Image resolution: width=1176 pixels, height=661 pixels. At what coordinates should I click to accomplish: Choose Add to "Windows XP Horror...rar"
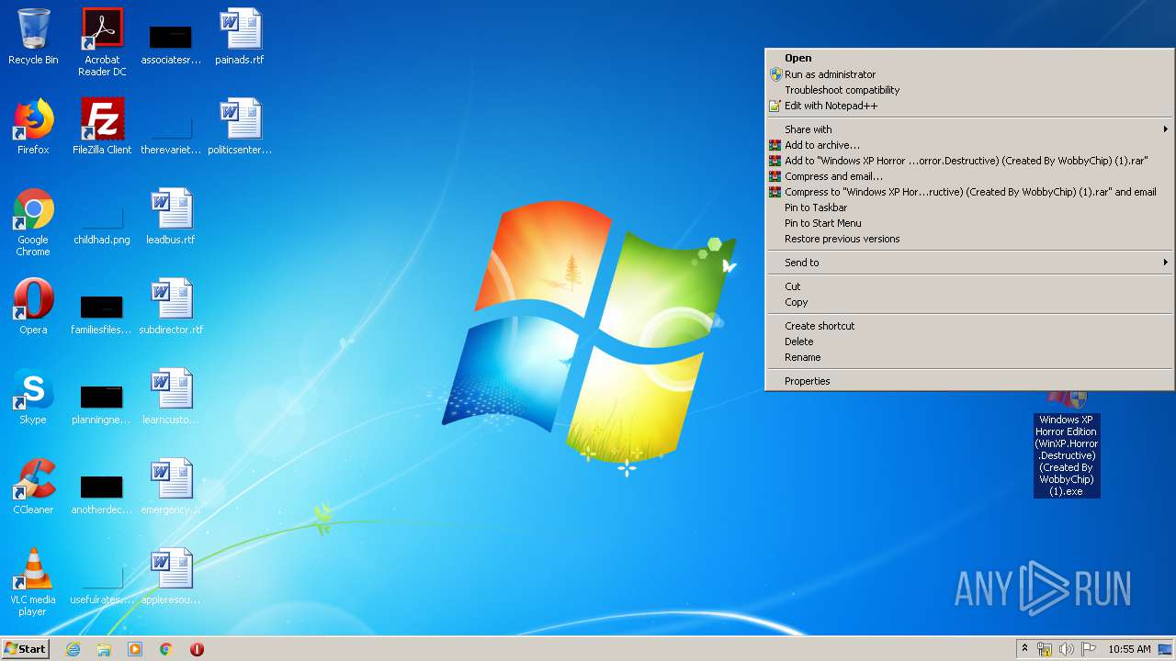pyautogui.click(x=969, y=161)
